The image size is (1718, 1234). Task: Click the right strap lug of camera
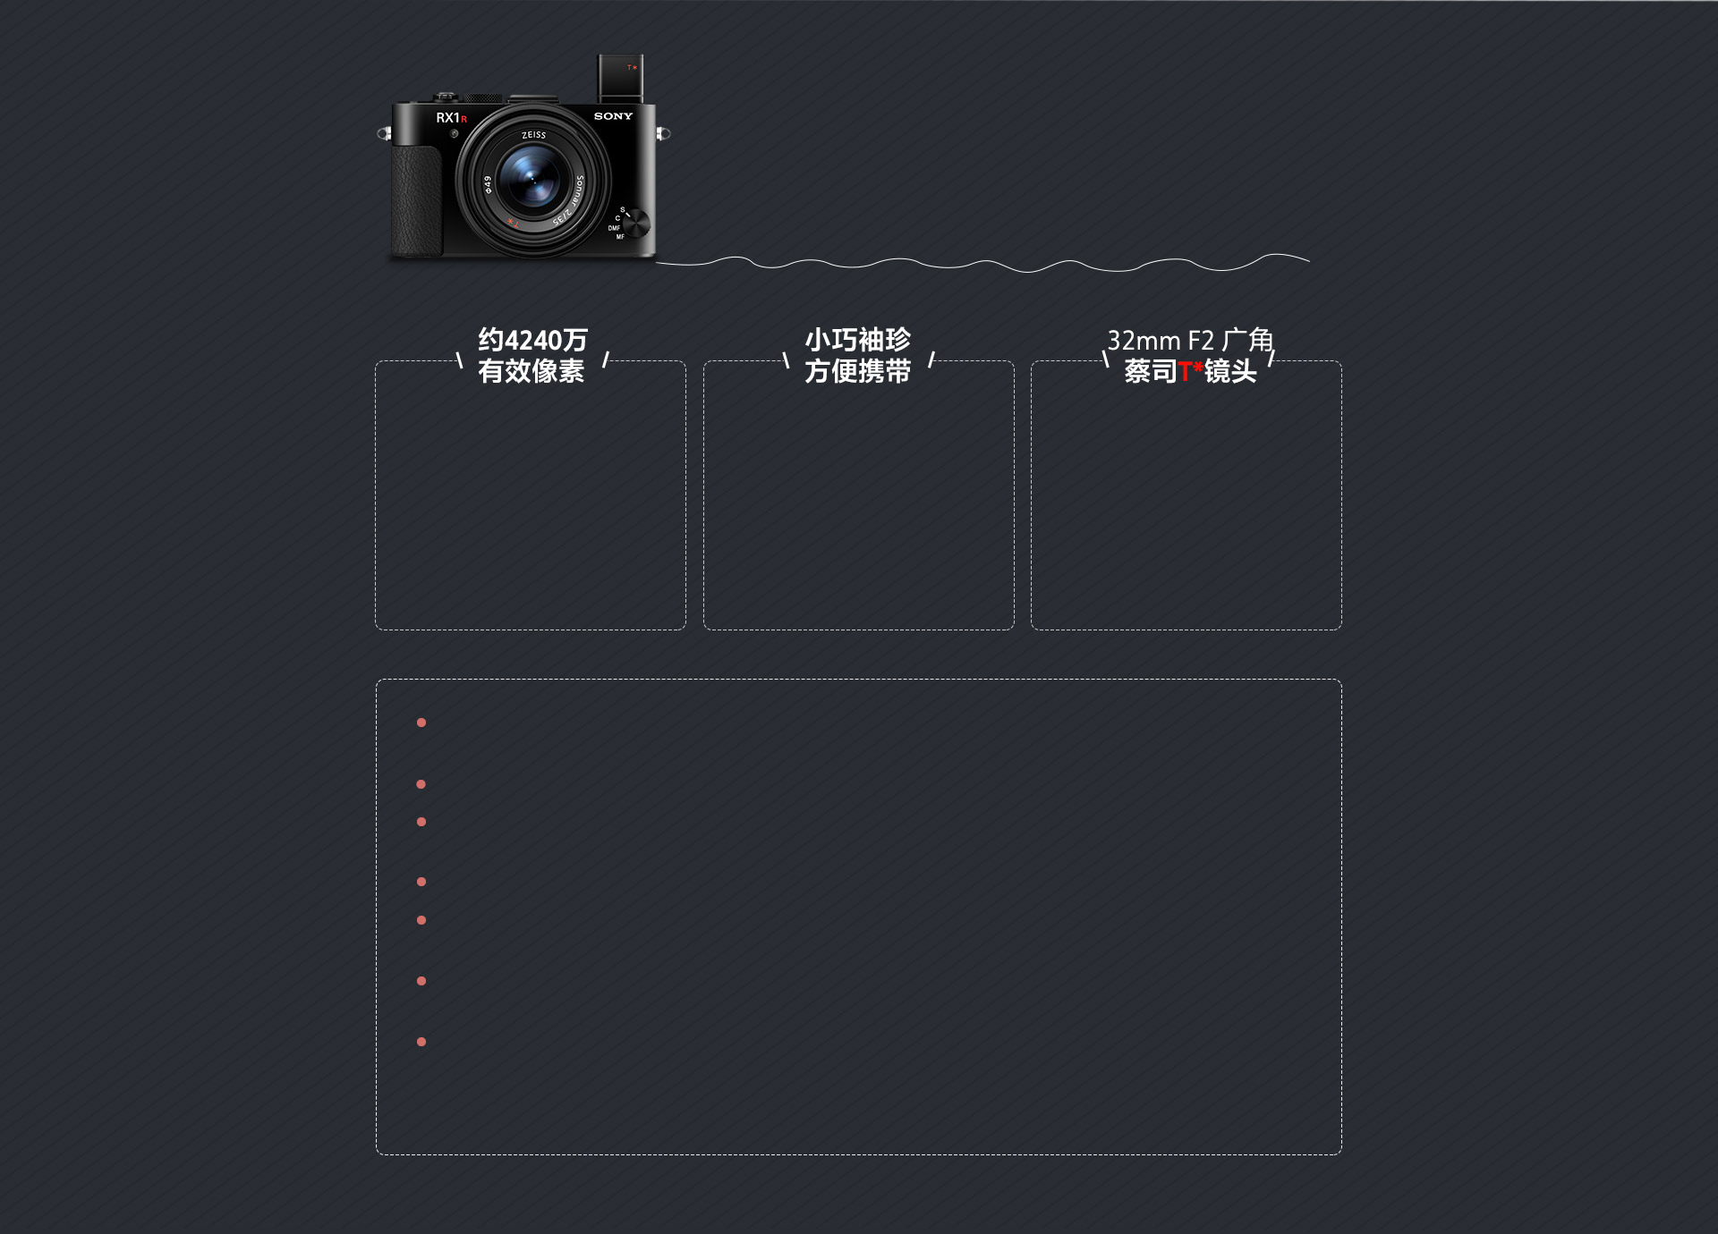[663, 134]
